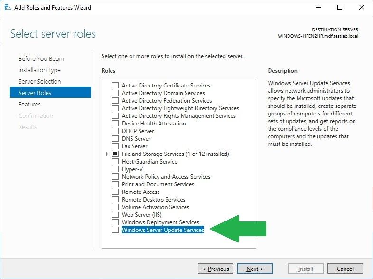Maximize the wizard window
The height and width of the screenshot is (279, 373).
click(x=340, y=8)
